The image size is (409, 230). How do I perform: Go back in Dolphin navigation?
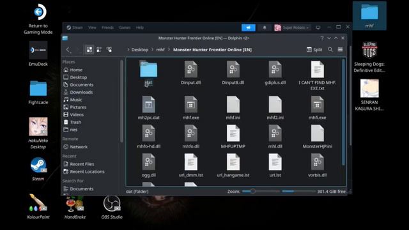[68, 50]
